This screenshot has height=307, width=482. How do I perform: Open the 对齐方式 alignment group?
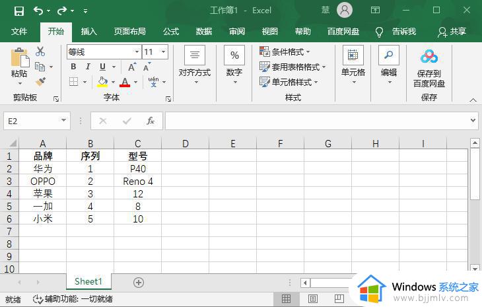pos(195,65)
